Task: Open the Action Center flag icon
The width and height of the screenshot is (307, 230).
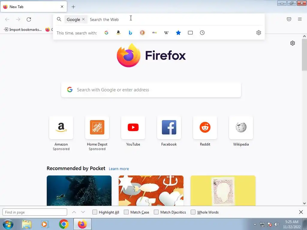Action: coord(270,224)
